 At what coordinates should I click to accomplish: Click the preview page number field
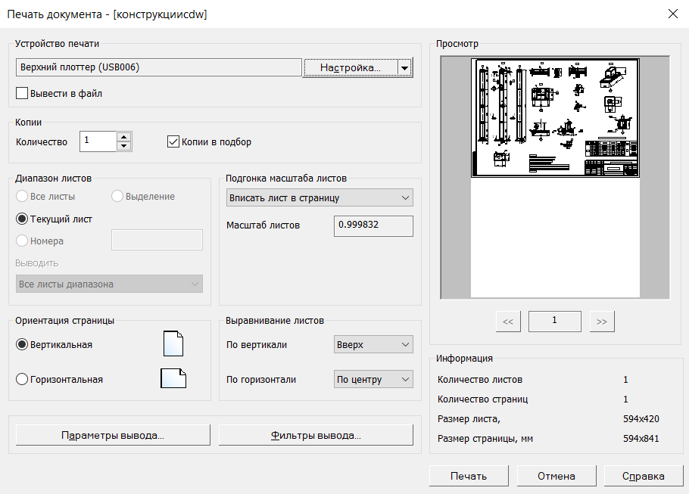pos(555,321)
